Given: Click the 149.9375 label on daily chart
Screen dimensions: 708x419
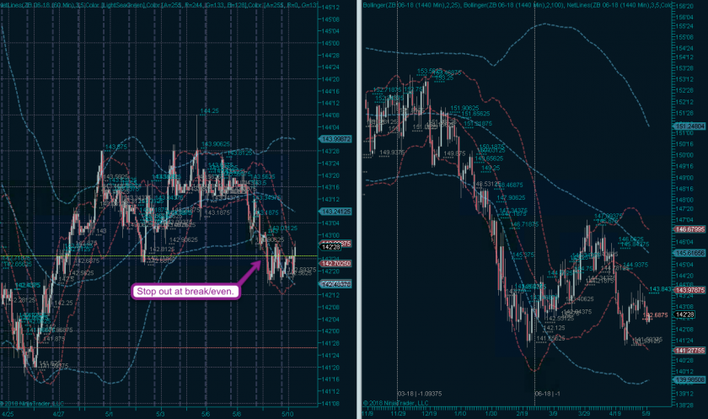Looking at the screenshot, I should coord(392,153).
